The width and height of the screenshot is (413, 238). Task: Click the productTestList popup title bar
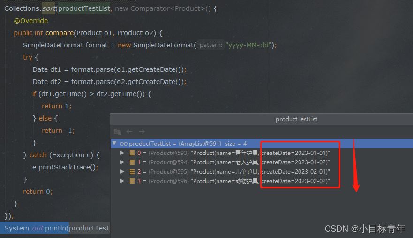pyautogui.click(x=296, y=119)
